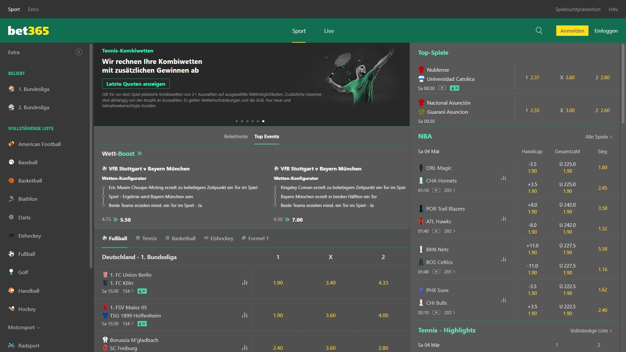The image size is (626, 352).
Task: Switch to Beliebteste tab
Action: point(236,137)
